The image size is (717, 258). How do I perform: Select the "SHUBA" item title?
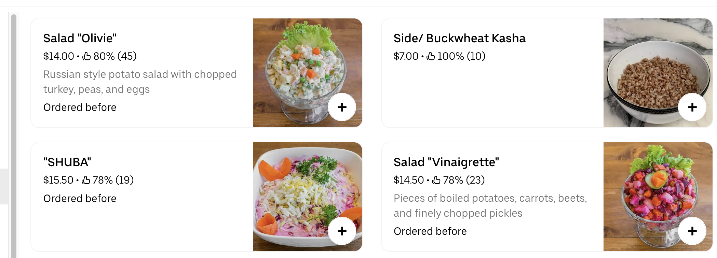tap(67, 162)
